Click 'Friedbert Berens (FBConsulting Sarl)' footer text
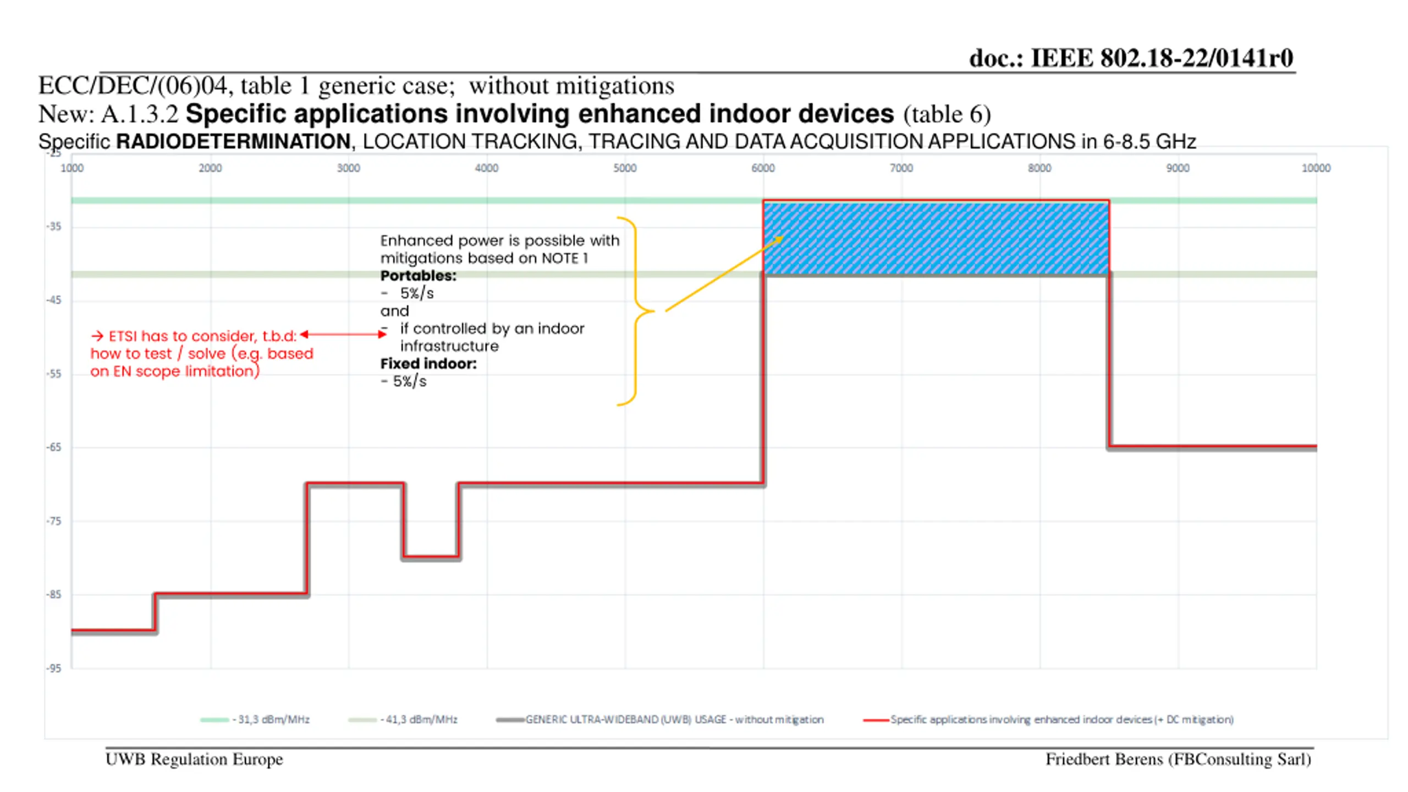Viewport: 1408px width, 792px height. pyautogui.click(x=1178, y=760)
